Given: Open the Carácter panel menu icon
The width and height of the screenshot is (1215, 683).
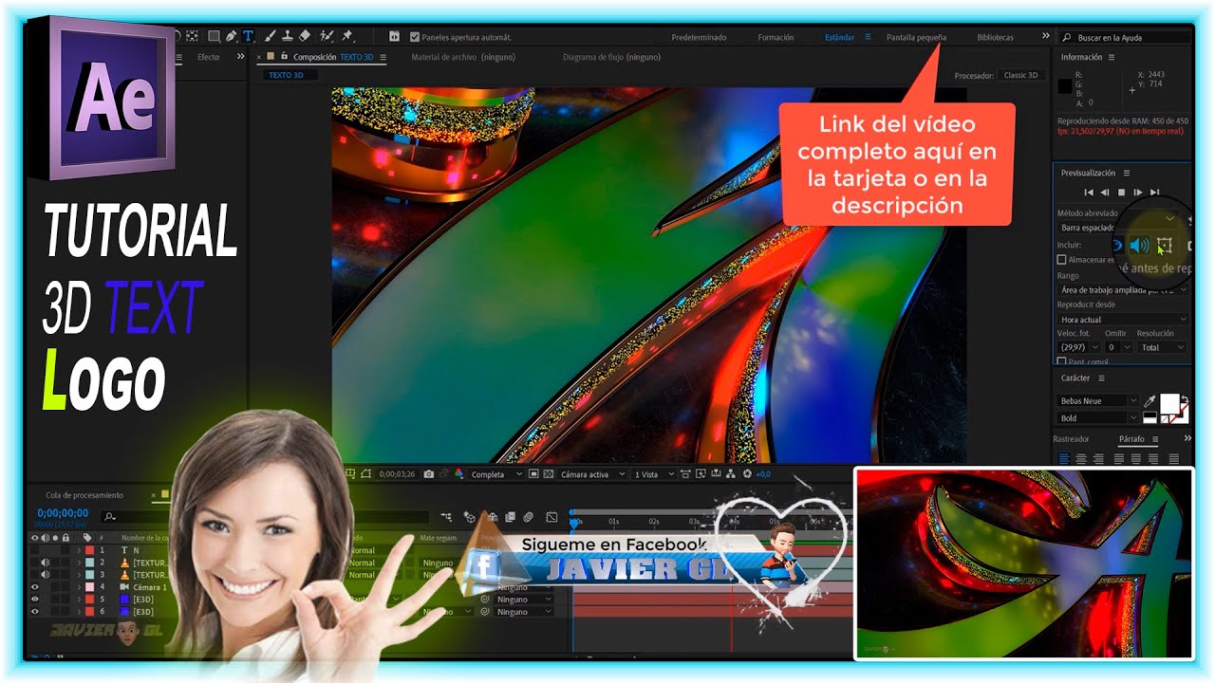Looking at the screenshot, I should (1101, 378).
